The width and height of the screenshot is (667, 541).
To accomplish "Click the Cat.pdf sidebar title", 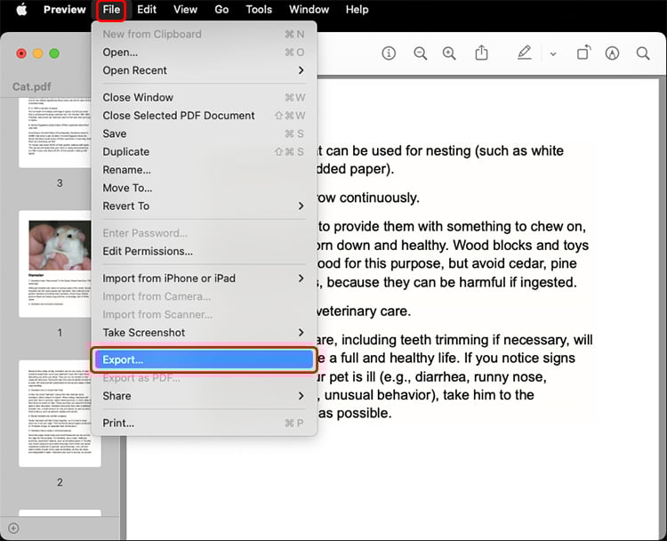I will 32,87.
